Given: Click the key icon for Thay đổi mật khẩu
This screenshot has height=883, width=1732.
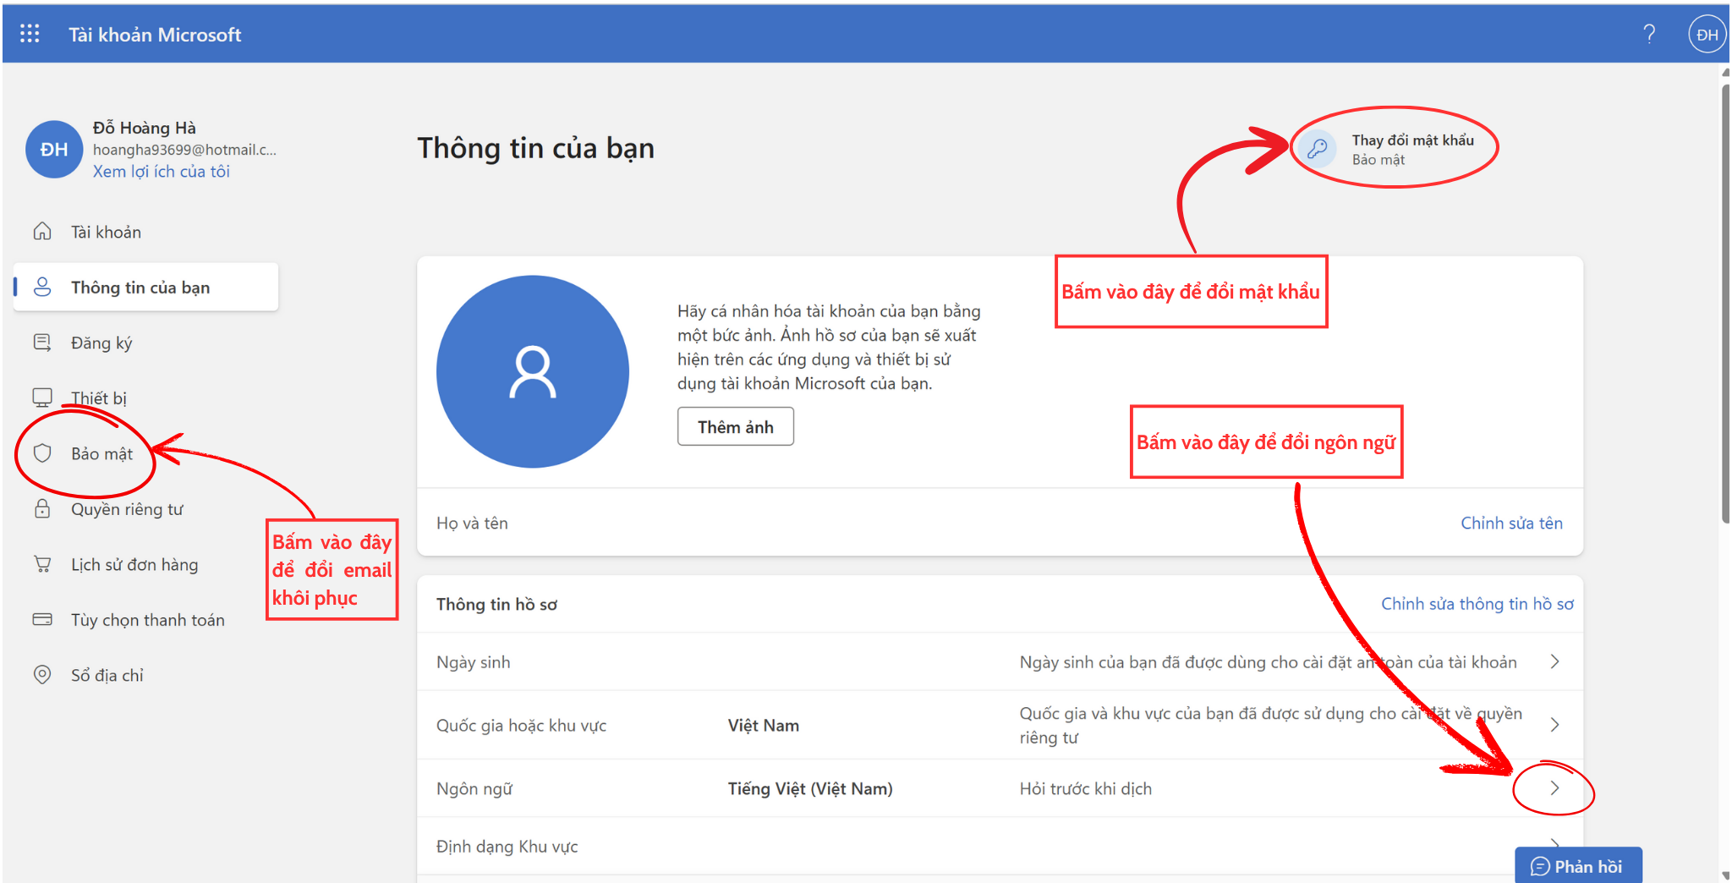Looking at the screenshot, I should tap(1317, 149).
